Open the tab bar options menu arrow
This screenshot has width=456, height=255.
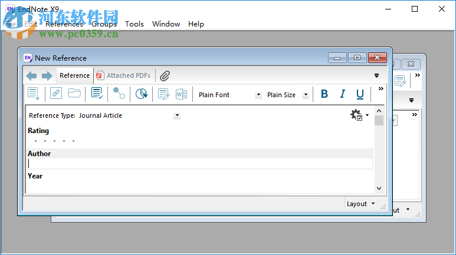click(x=376, y=76)
